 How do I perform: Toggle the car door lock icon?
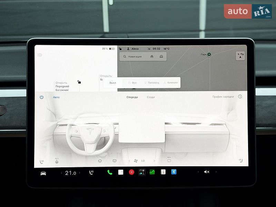coord(79,82)
